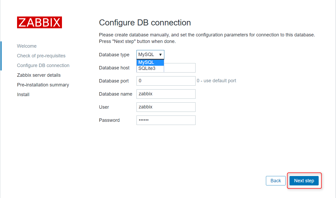Click the red ZABBIX logo
Viewport: 336px width, 198px height.
pyautogui.click(x=39, y=23)
